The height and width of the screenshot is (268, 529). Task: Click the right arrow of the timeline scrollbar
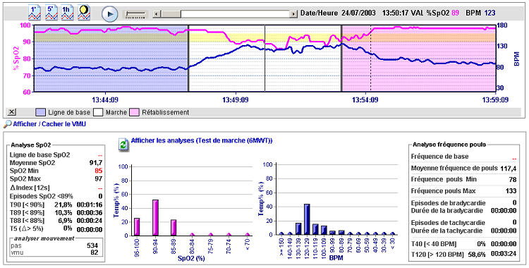[293, 14]
